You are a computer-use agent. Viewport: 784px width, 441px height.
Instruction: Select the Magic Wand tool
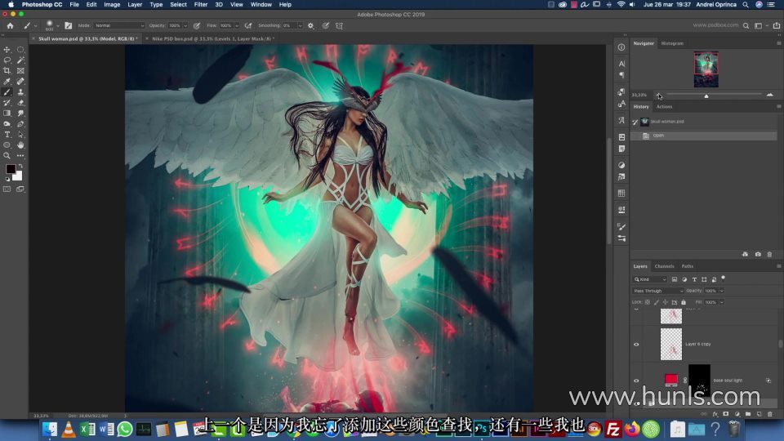click(x=20, y=60)
